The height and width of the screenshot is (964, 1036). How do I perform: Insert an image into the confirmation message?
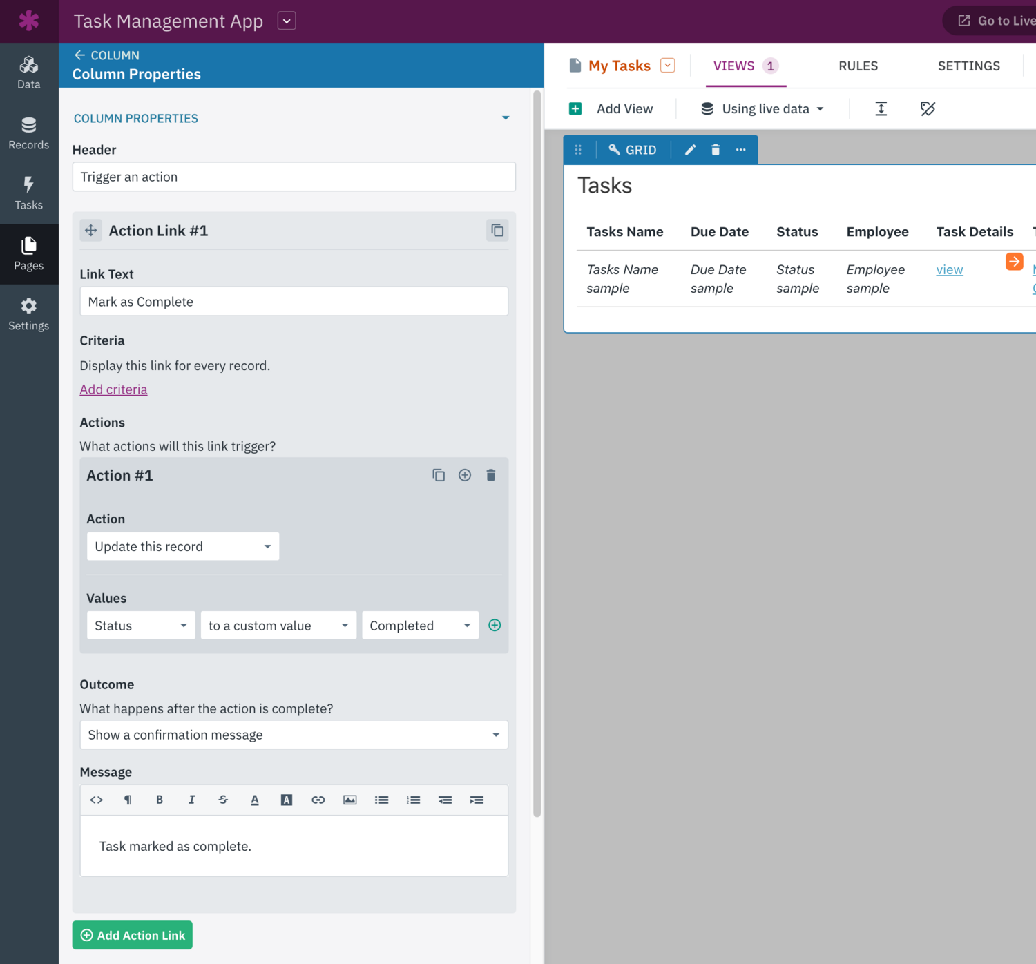349,800
